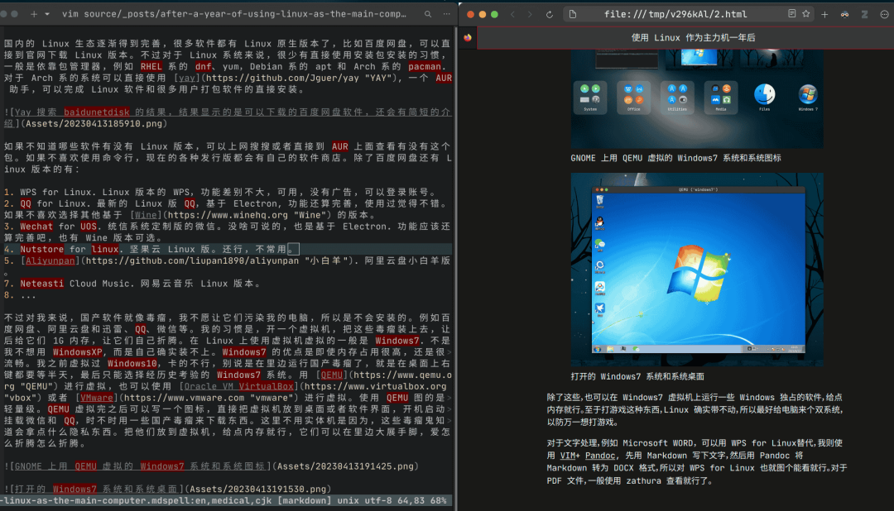894x511 pixels.
Task: Click the Recycle Bin icon on Windows7 desktop
Action: 599,201
